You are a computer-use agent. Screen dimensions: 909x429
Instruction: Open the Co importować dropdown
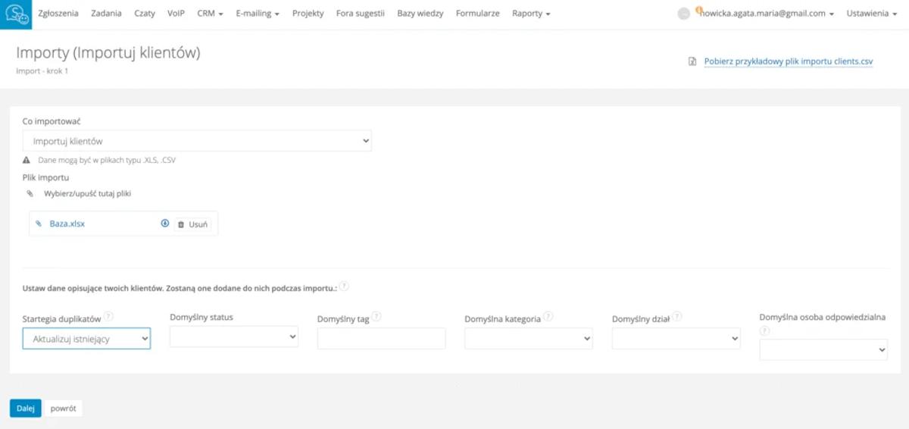pyautogui.click(x=197, y=141)
